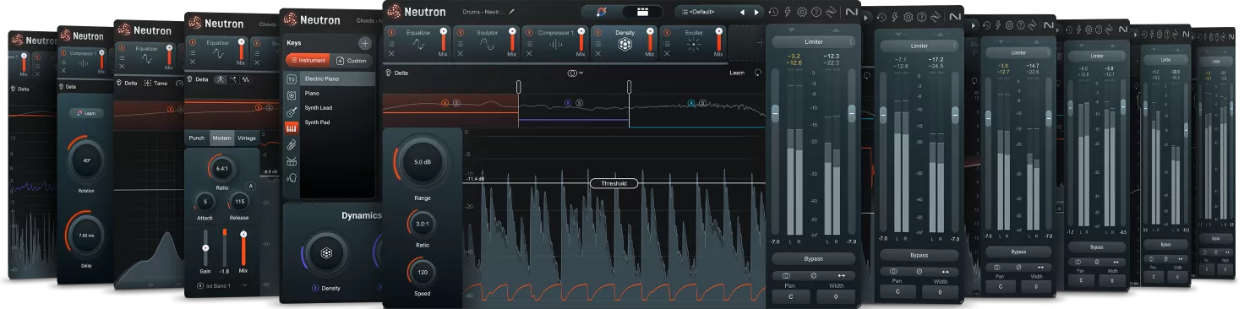Select Electric Piano in the instrument list
The width and height of the screenshot is (1244, 309).
coord(338,79)
